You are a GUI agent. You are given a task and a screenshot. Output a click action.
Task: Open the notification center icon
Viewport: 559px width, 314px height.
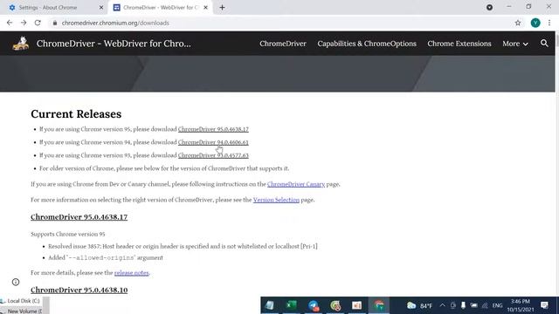point(544,305)
